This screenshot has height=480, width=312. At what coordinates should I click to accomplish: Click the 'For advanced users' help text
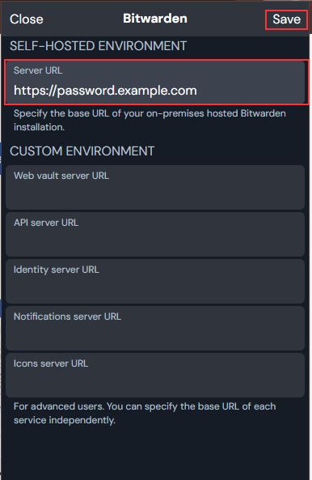(x=145, y=413)
